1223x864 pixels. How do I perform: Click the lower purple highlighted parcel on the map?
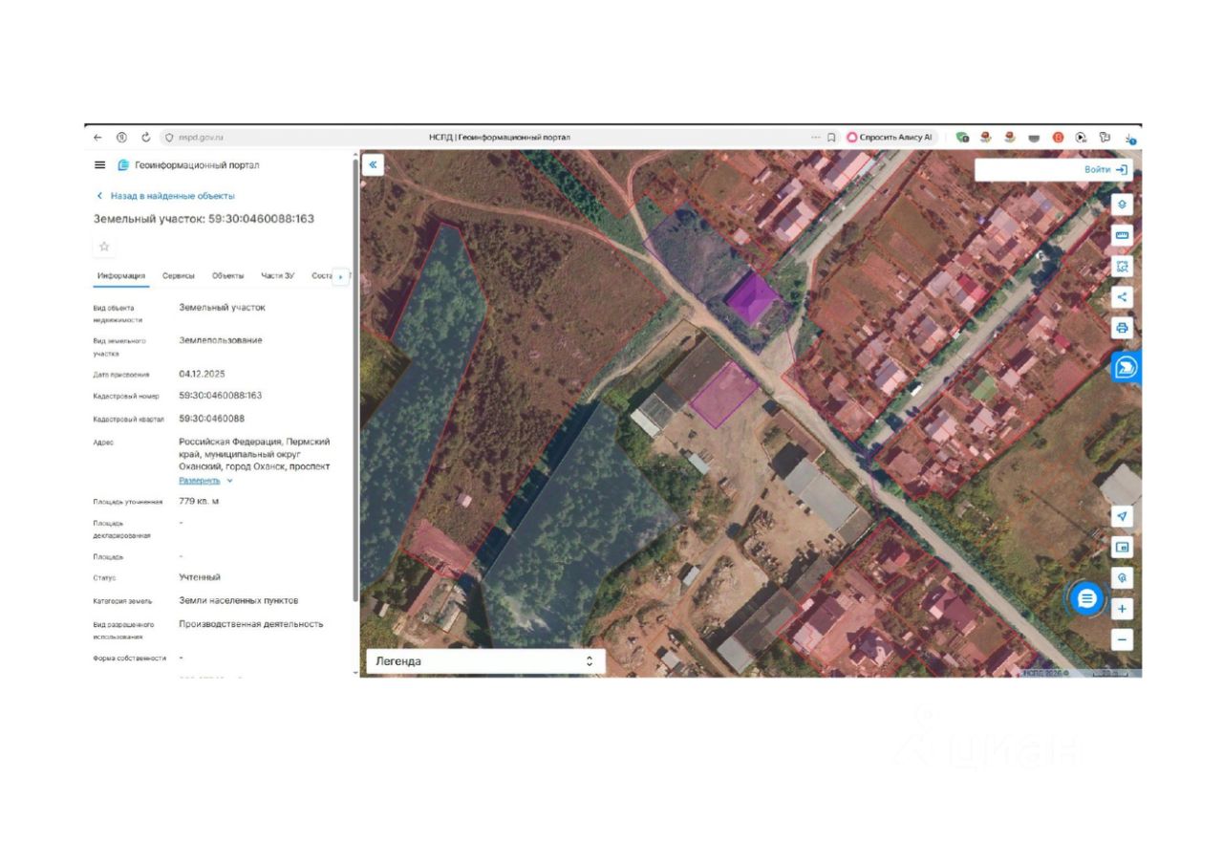tap(723, 393)
